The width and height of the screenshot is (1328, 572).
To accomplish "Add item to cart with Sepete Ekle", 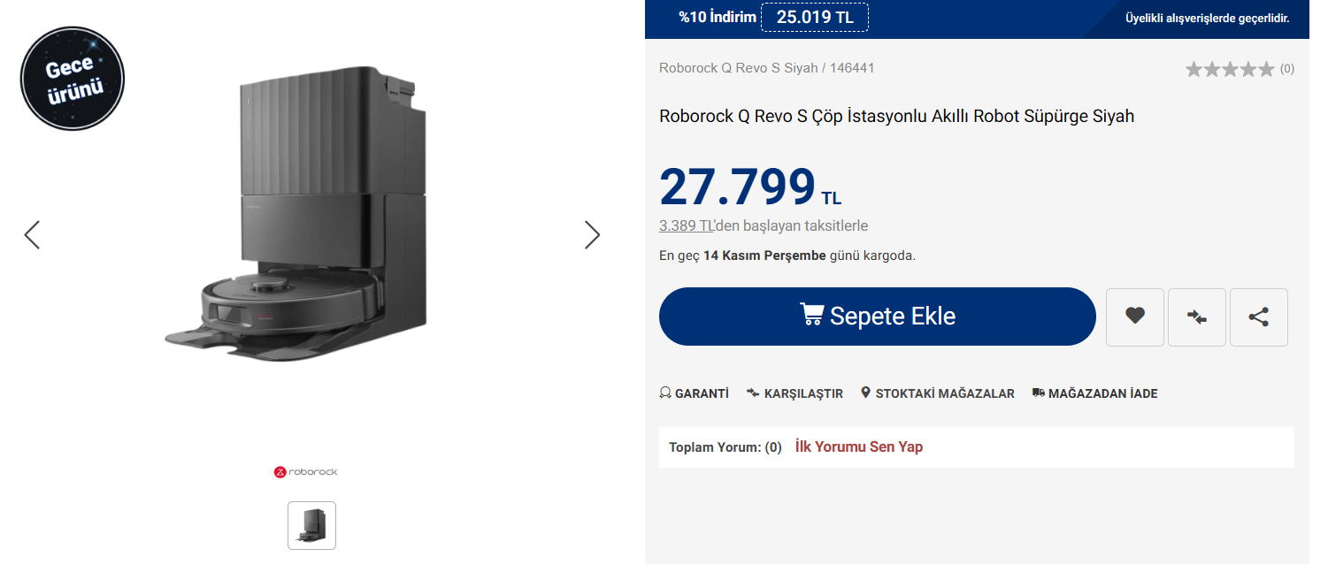I will coord(878,317).
